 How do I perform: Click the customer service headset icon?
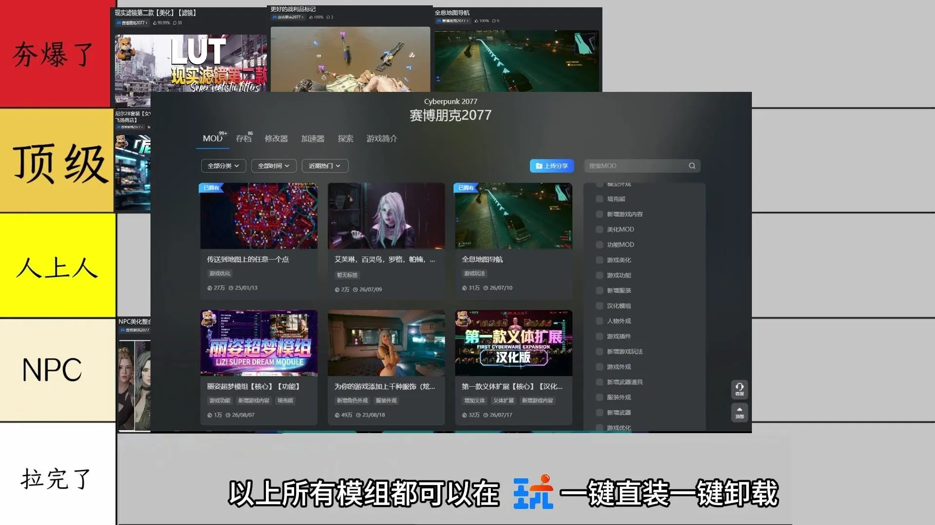[x=739, y=387]
